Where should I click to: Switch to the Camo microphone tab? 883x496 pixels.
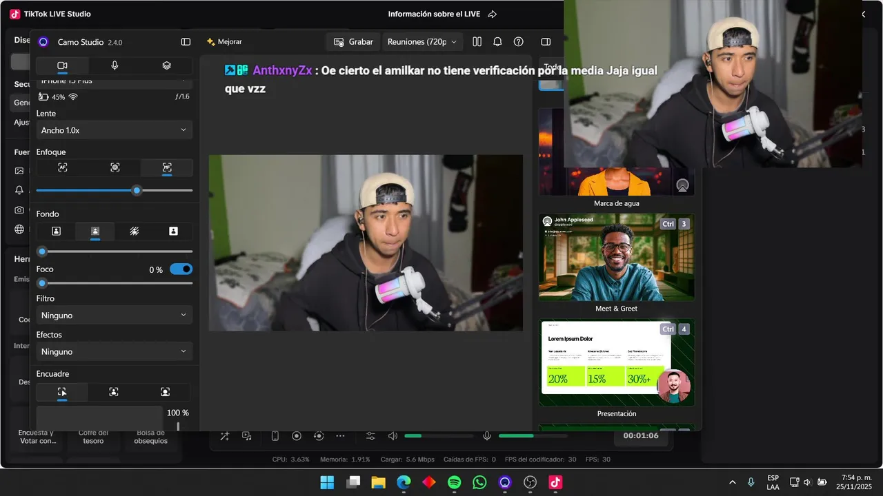[115, 65]
